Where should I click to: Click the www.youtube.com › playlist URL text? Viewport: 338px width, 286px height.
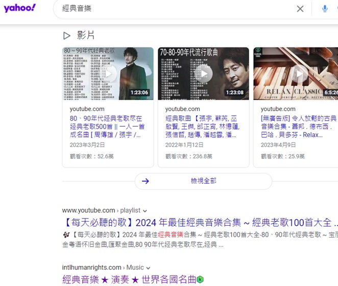101,210
